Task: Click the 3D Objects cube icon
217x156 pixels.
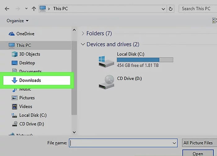Action: click(15, 54)
